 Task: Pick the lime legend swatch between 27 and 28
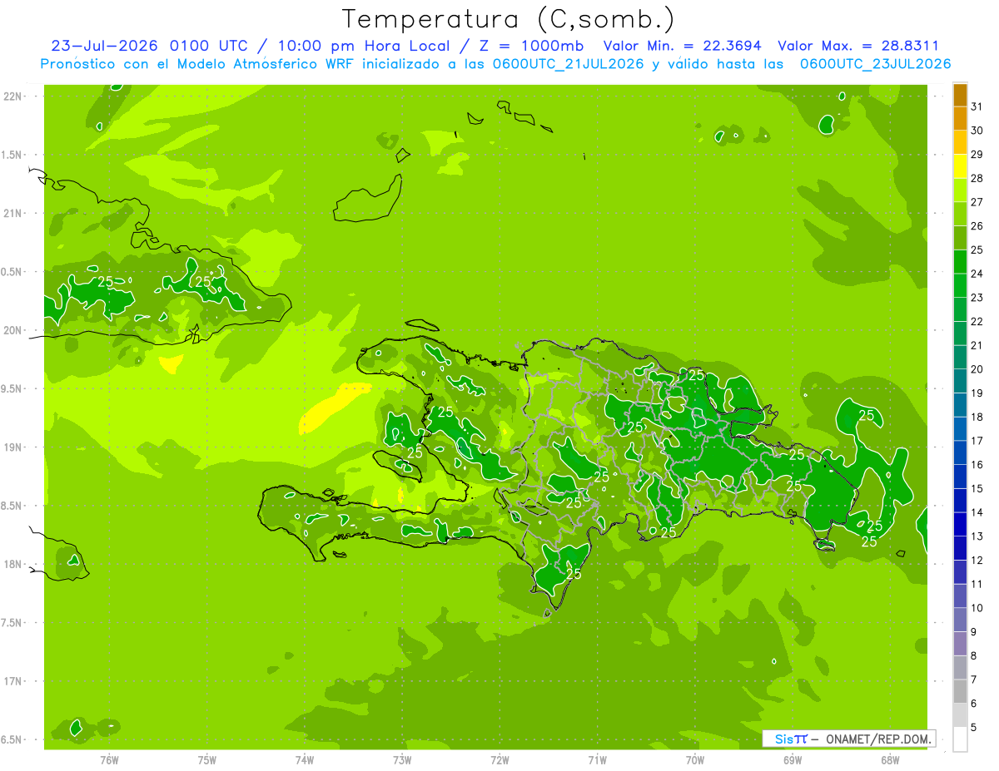tap(960, 190)
